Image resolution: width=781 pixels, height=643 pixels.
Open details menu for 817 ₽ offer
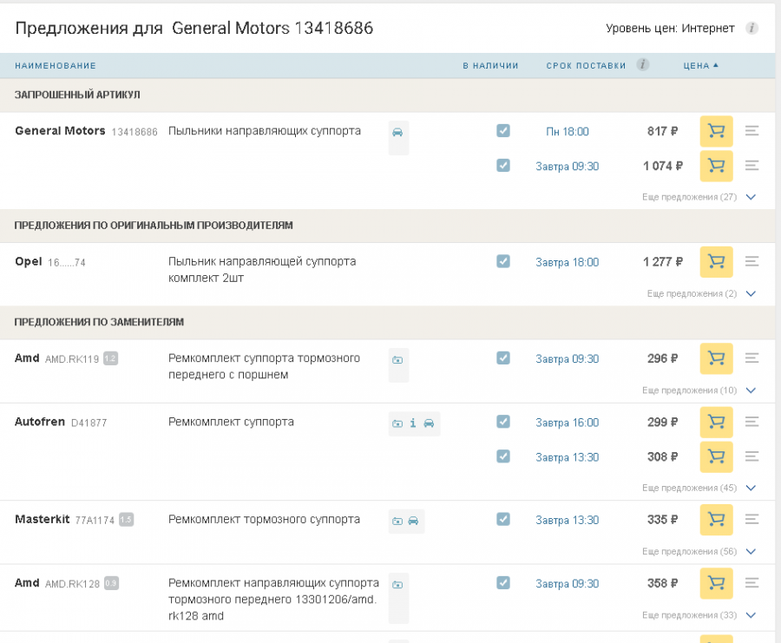[x=751, y=131]
